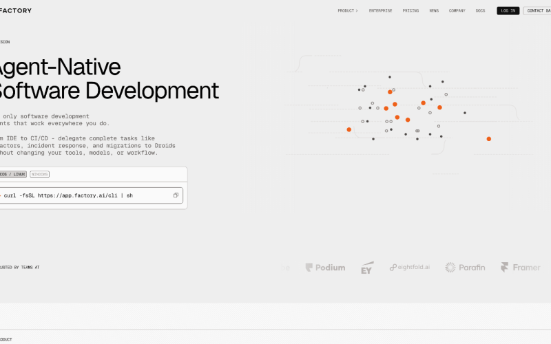
Task: Open the Company page
Action: [457, 10]
